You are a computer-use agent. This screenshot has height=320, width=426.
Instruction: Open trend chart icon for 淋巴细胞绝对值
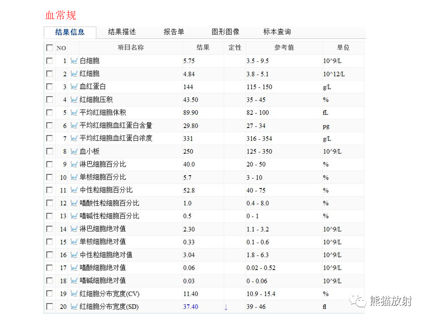(x=74, y=229)
